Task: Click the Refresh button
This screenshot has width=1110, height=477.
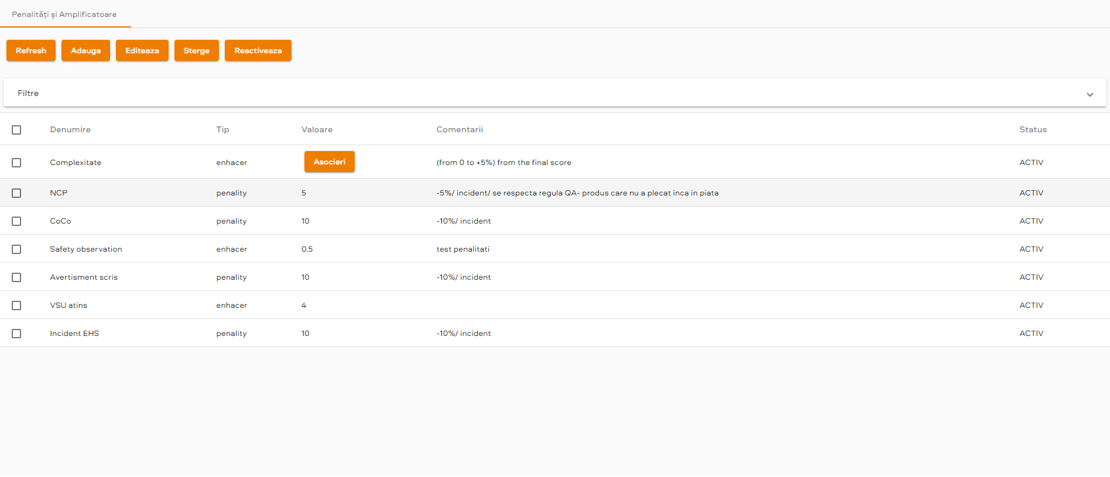Action: click(31, 51)
